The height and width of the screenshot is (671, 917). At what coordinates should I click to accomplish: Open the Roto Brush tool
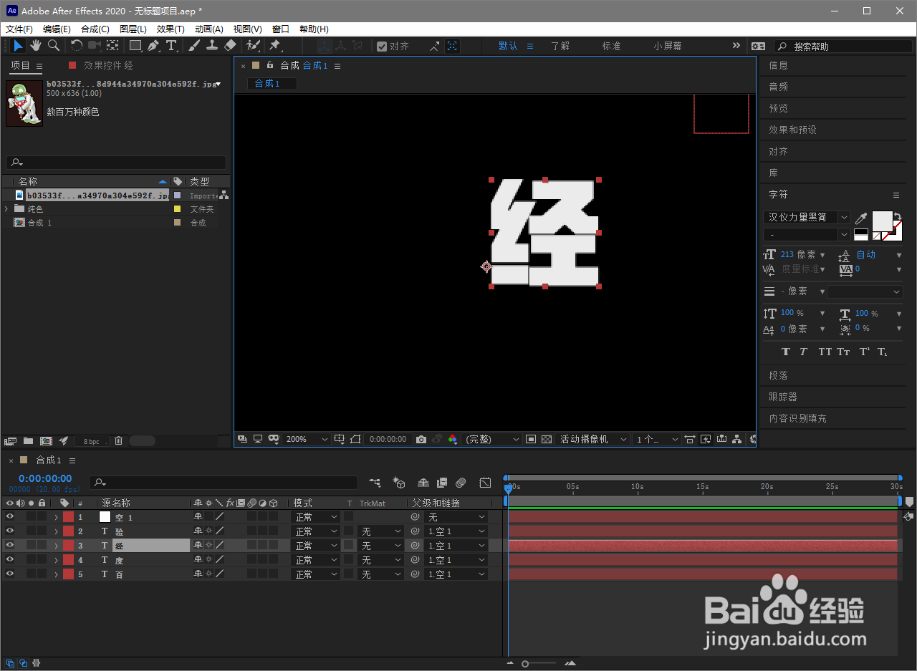point(254,45)
